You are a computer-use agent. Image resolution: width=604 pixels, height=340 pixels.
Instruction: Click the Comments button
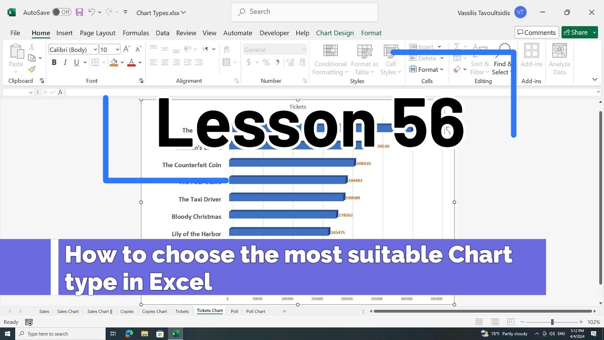point(537,32)
